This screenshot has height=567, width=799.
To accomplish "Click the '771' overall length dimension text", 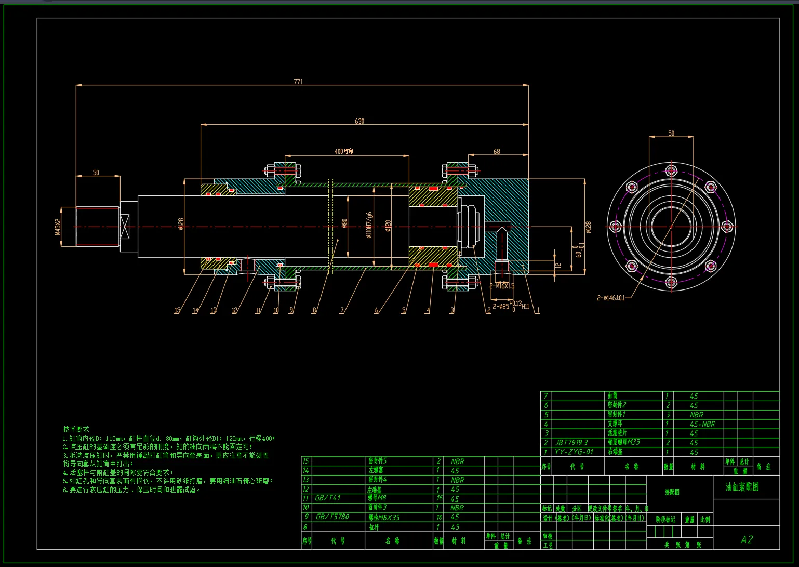I will coord(298,82).
